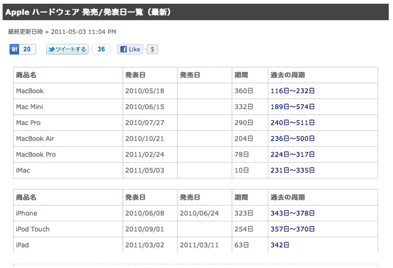393x268 pixels.
Task: Select the iPad product name cell
Action: pyautogui.click(x=68, y=245)
